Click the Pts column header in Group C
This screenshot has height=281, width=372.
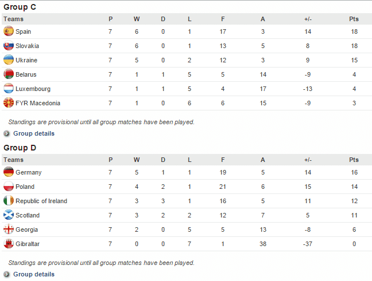(x=354, y=19)
